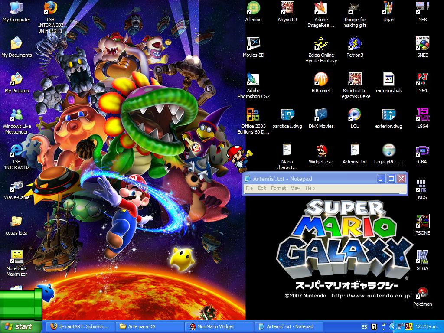Image resolution: width=444 pixels, height=333 pixels.
Task: Select the Mario charact... text file icon
Action: (x=287, y=150)
